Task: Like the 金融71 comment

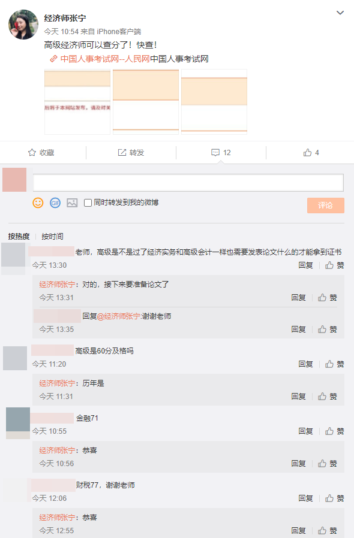Action: pyautogui.click(x=334, y=431)
